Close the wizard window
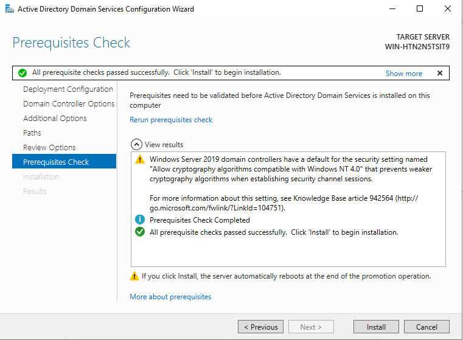 (448, 9)
